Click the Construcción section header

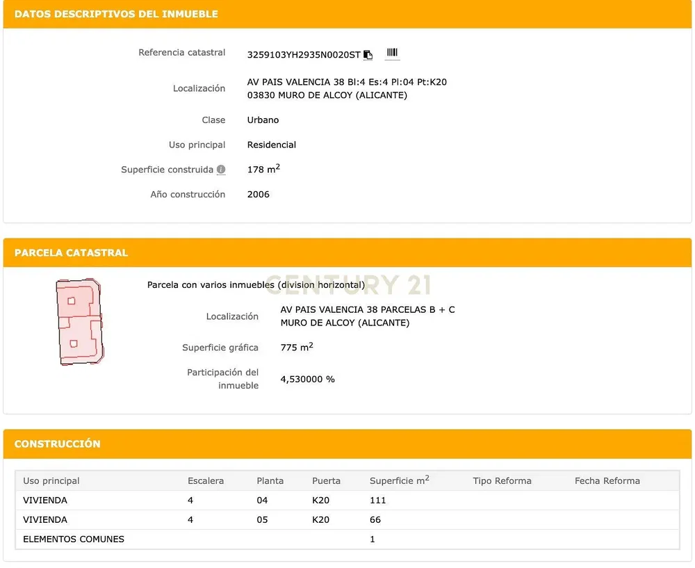click(57, 444)
